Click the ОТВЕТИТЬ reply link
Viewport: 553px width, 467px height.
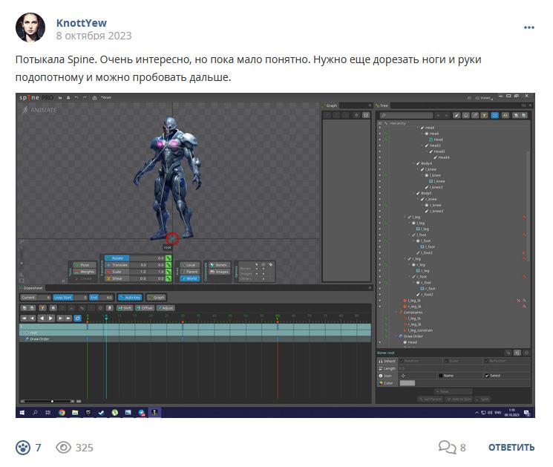(x=511, y=448)
